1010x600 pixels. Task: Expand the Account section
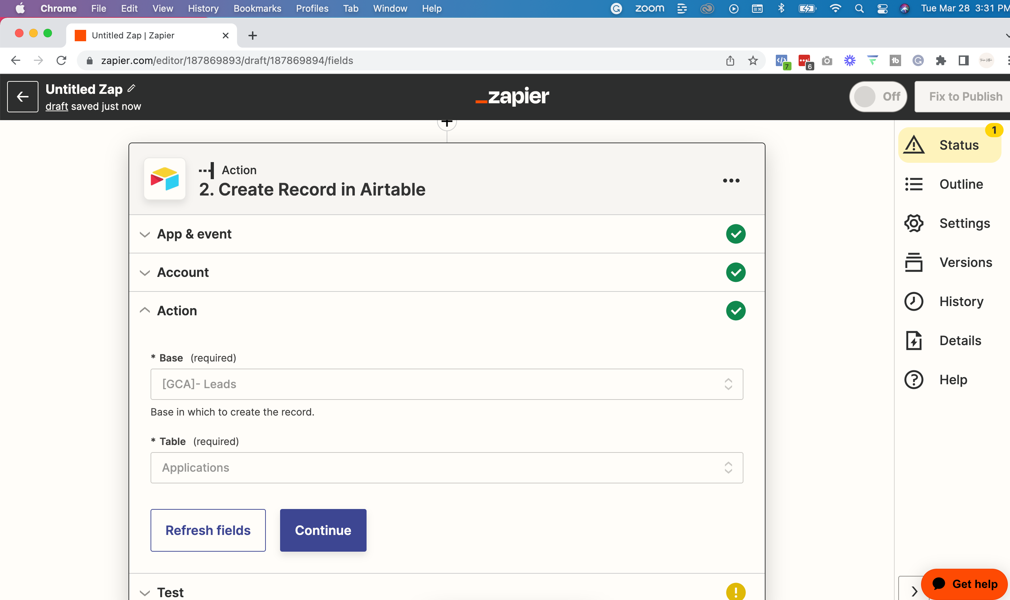click(447, 273)
